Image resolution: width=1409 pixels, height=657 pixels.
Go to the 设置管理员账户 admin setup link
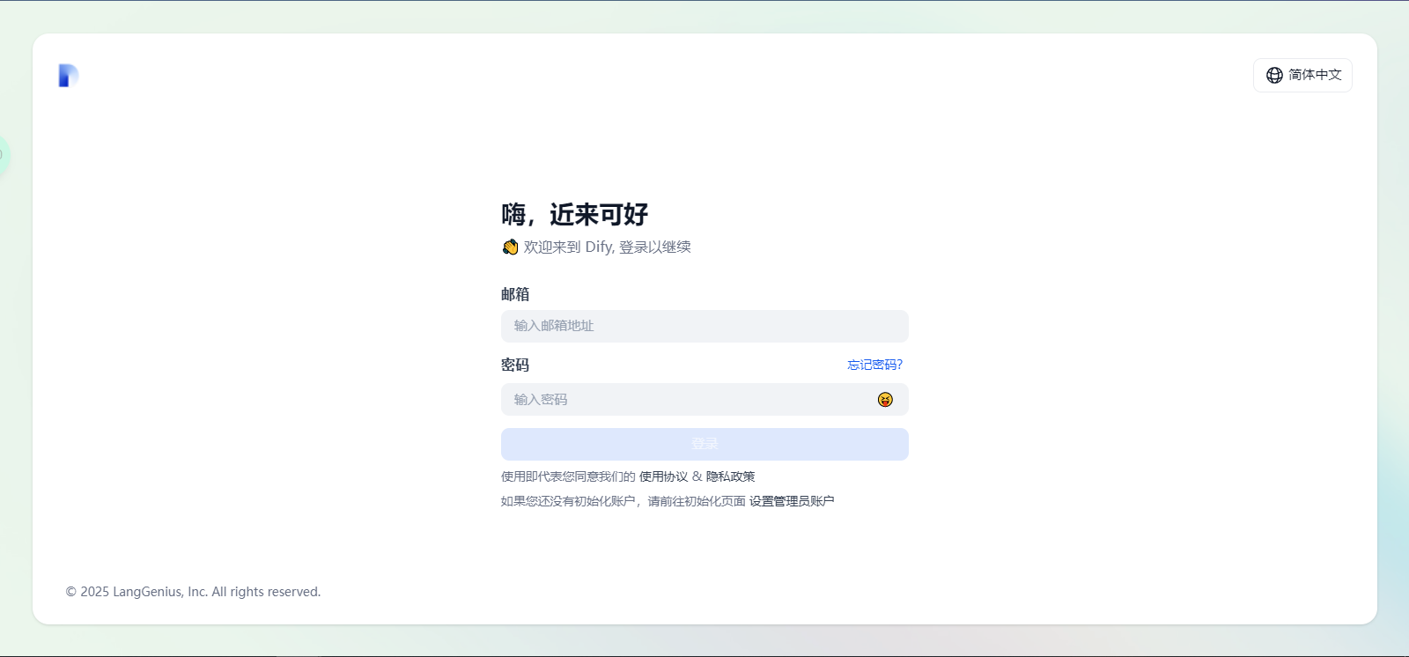tap(791, 501)
